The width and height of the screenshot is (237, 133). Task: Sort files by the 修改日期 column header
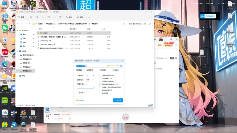[x=77, y=29]
